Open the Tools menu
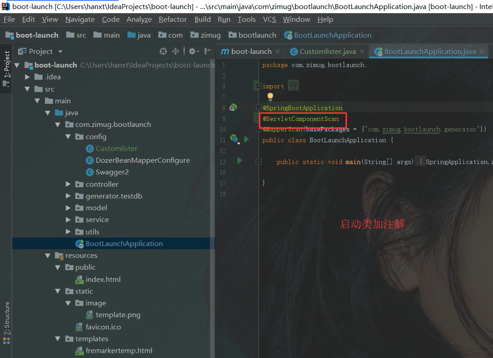This screenshot has height=358, width=493. tap(247, 19)
